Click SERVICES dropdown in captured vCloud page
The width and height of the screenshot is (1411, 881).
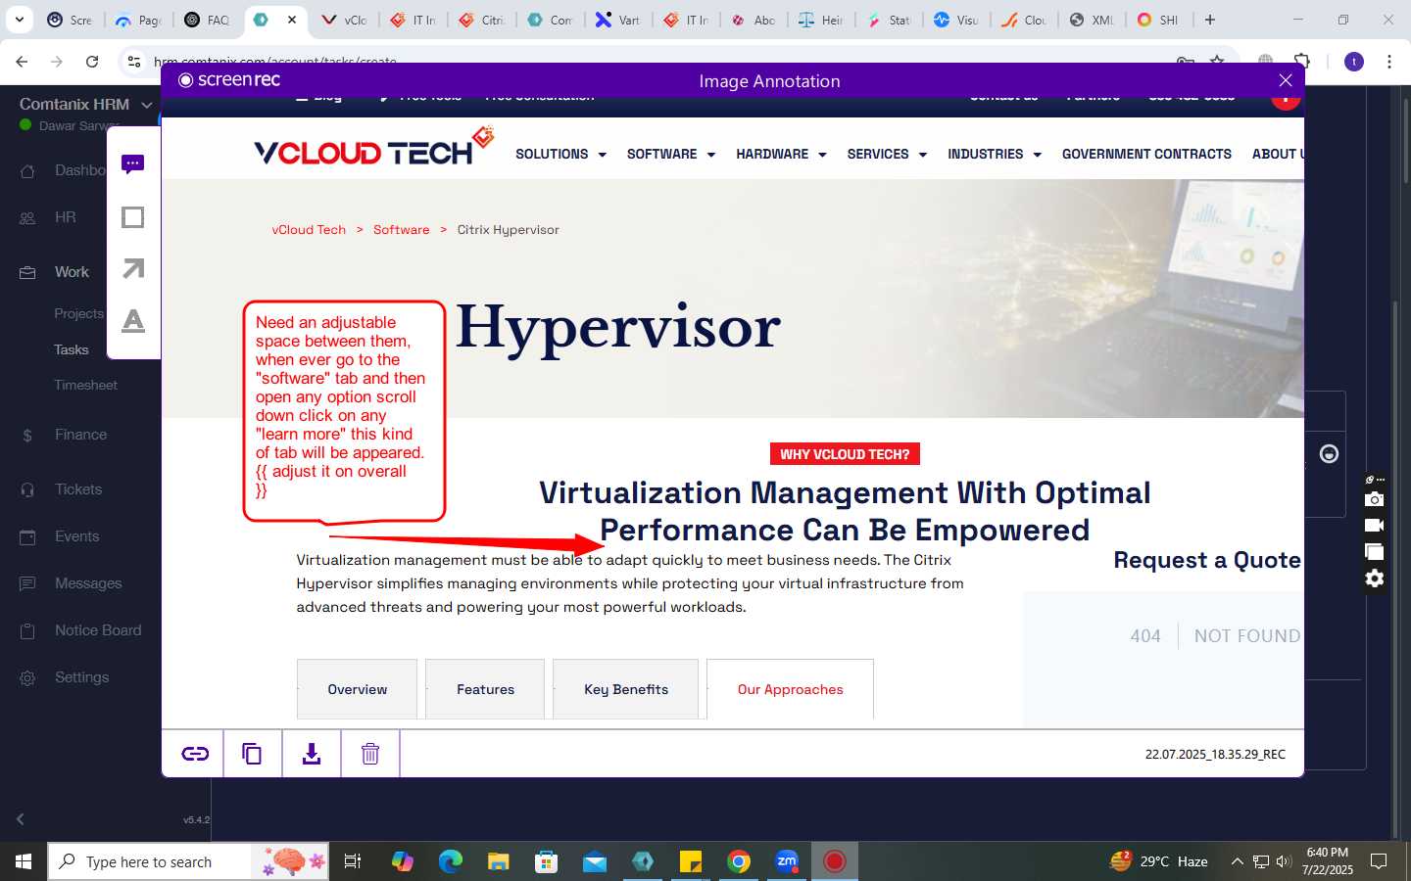coord(887,154)
